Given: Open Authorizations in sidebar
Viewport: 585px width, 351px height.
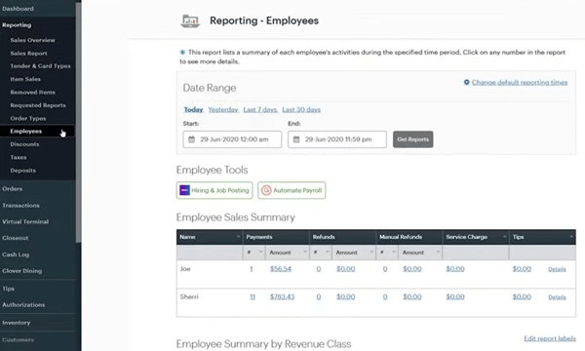Looking at the screenshot, I should click(x=23, y=305).
